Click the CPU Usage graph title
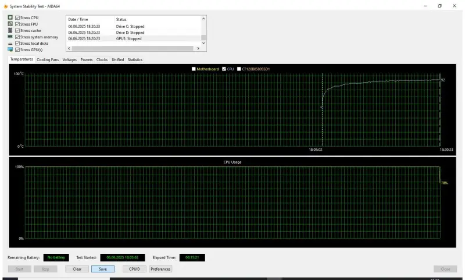 tap(233, 162)
